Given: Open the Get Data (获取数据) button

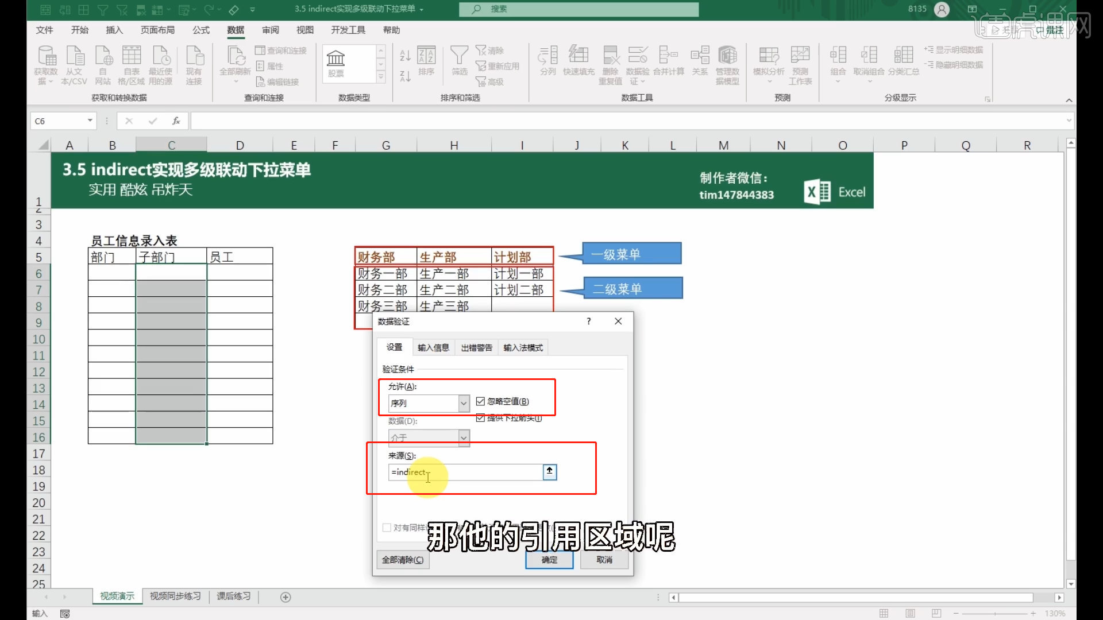Looking at the screenshot, I should (46, 65).
